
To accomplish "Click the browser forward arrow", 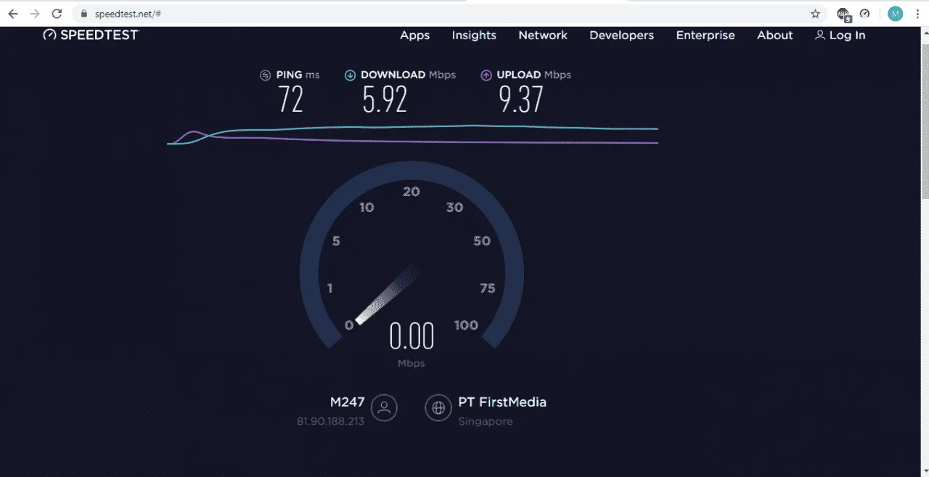I will (x=35, y=14).
